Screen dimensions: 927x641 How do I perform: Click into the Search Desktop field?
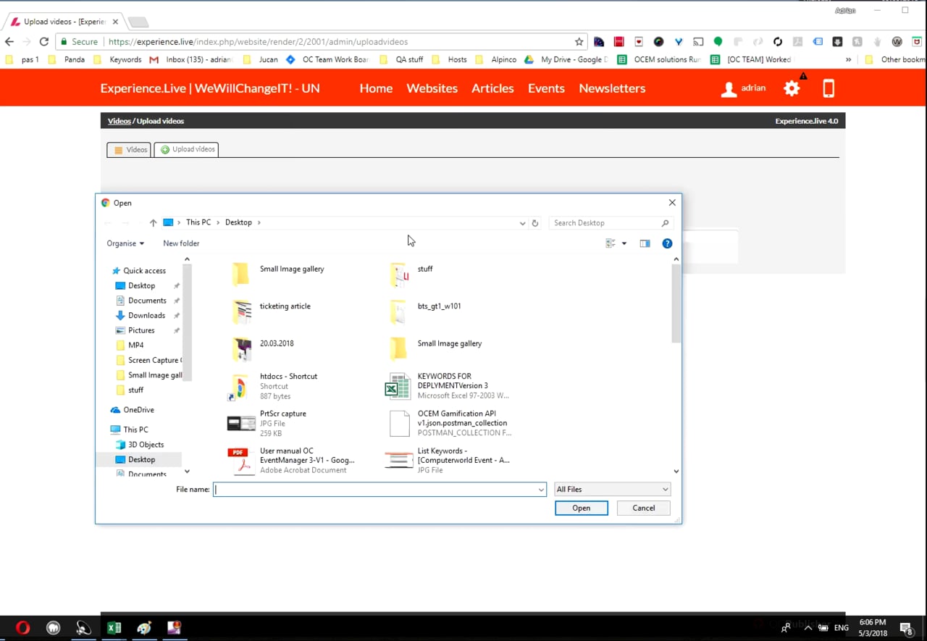coord(605,223)
